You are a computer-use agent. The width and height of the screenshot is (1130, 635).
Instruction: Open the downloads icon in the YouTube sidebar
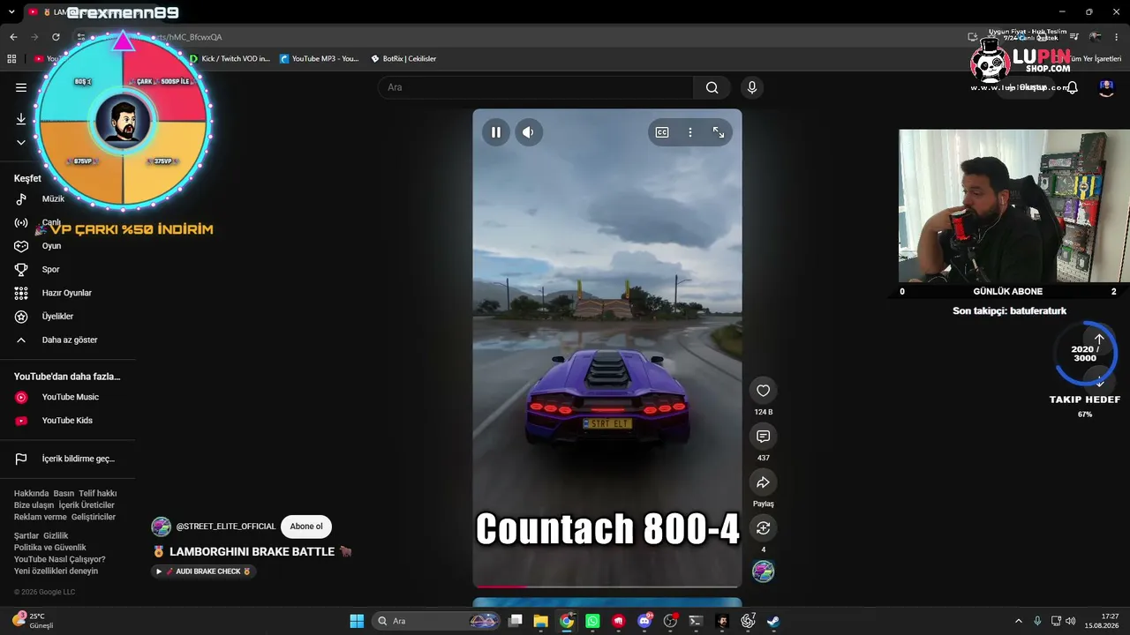click(x=21, y=119)
